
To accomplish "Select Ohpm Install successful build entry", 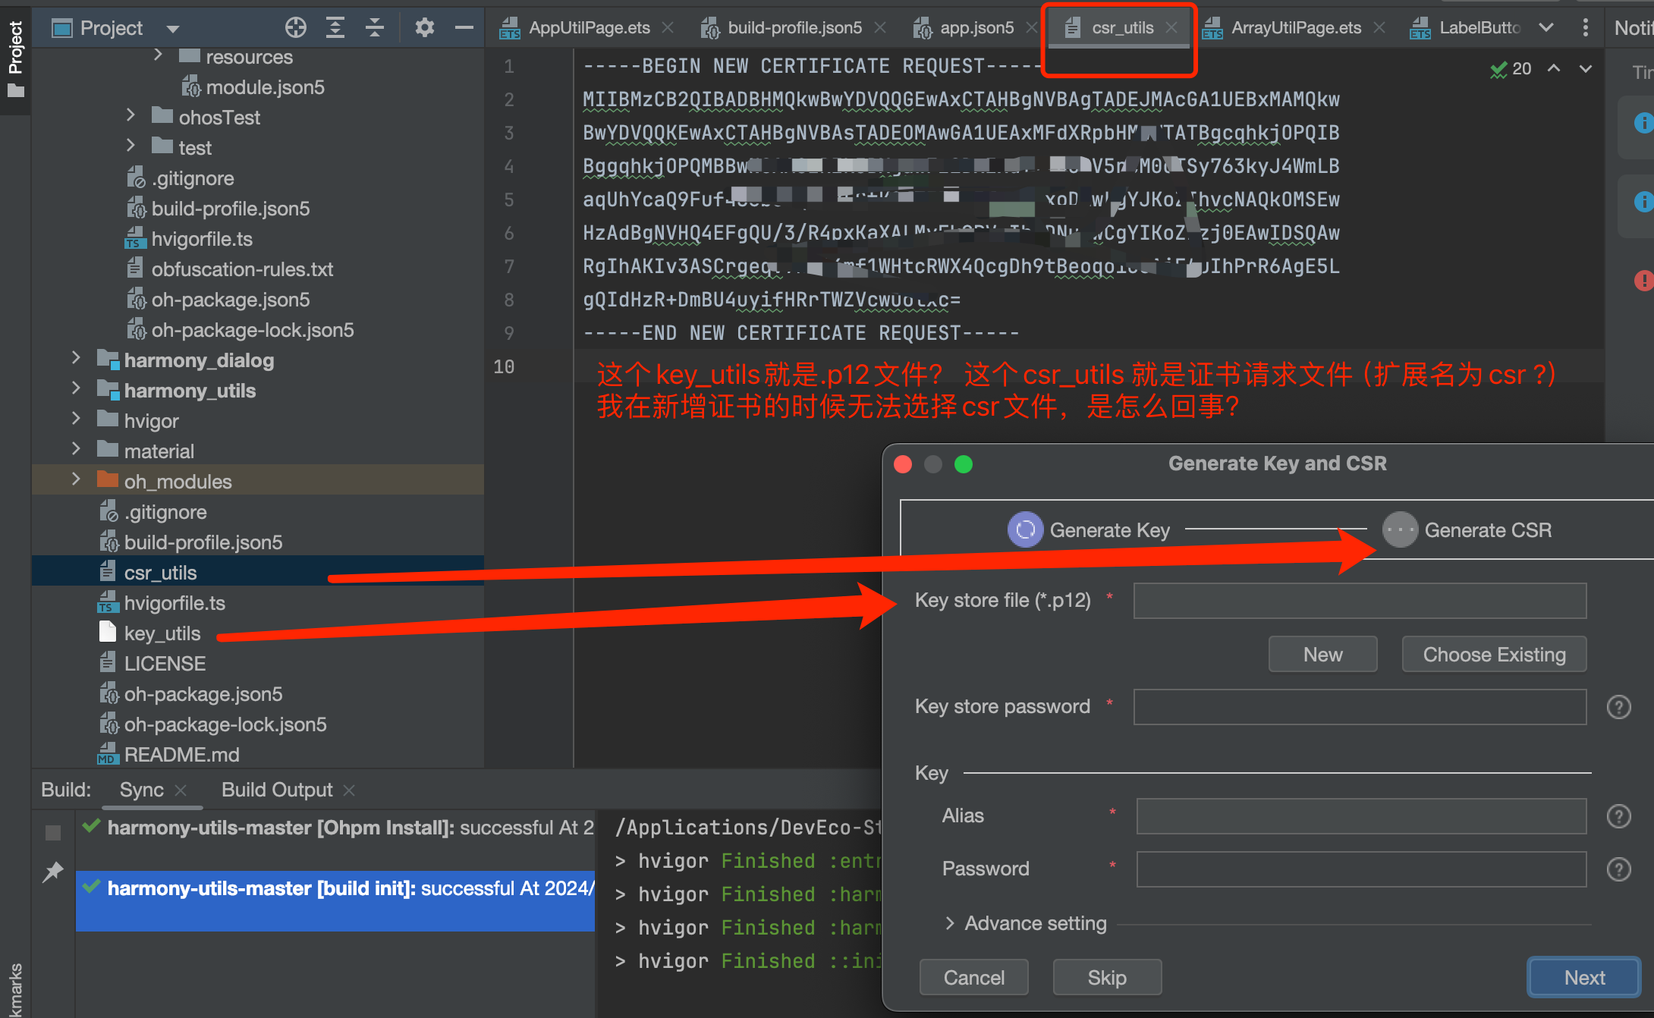I will (x=335, y=828).
